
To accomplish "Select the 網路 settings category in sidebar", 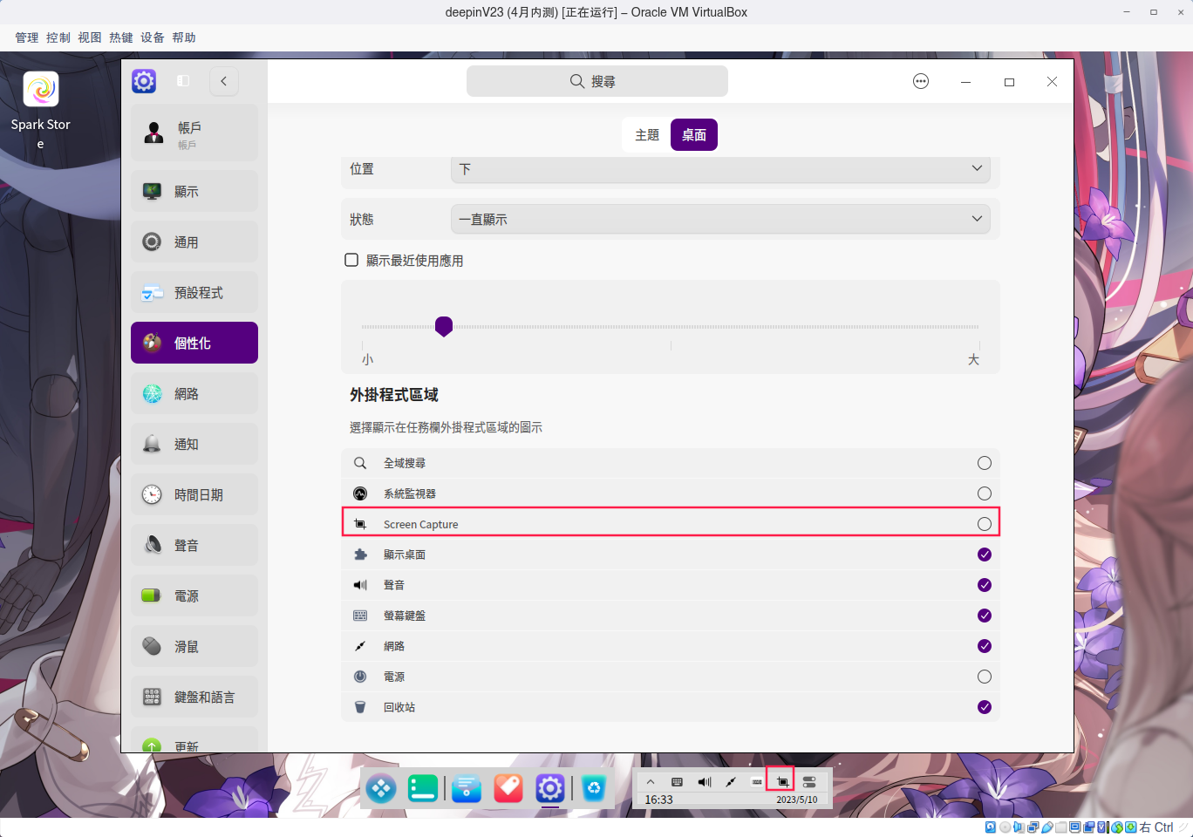I will click(x=194, y=393).
